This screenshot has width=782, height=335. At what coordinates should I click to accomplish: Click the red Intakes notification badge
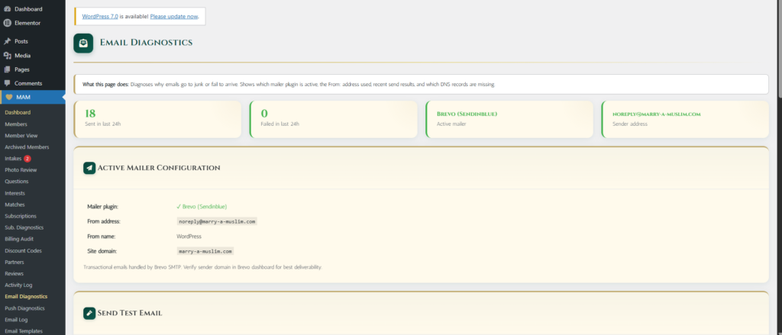[27, 159]
